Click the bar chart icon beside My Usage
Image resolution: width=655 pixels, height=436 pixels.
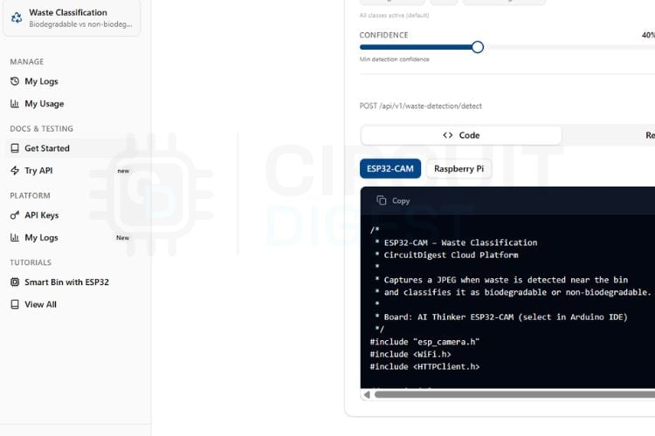point(15,104)
